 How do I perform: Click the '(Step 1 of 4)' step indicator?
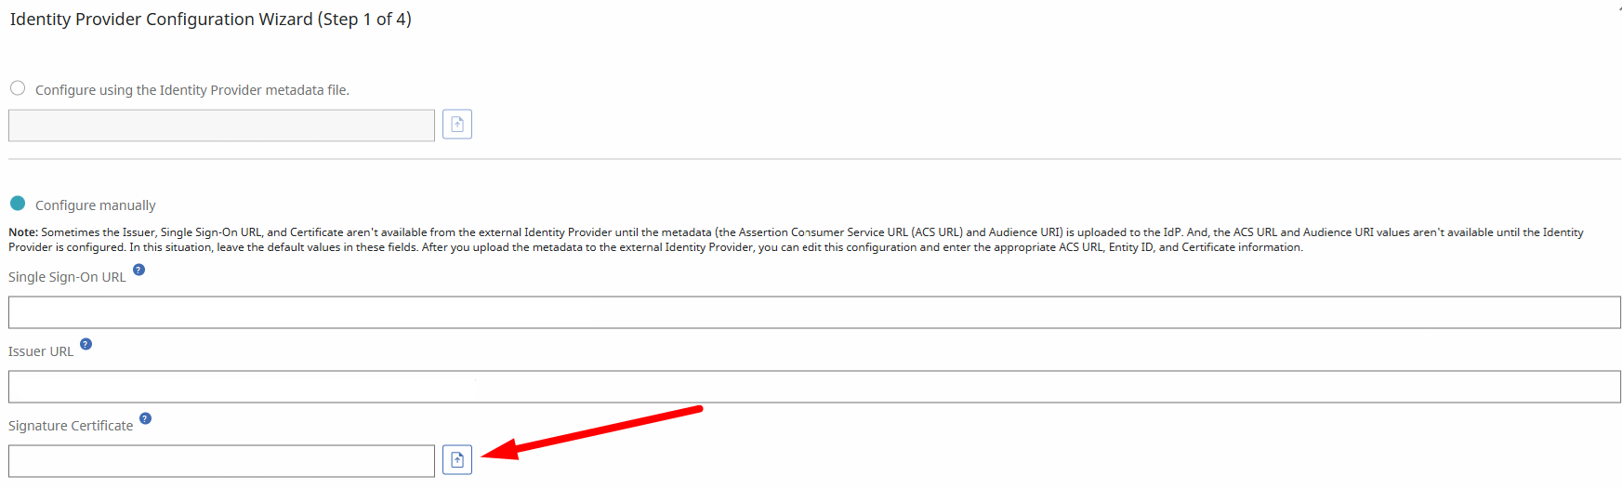click(364, 20)
